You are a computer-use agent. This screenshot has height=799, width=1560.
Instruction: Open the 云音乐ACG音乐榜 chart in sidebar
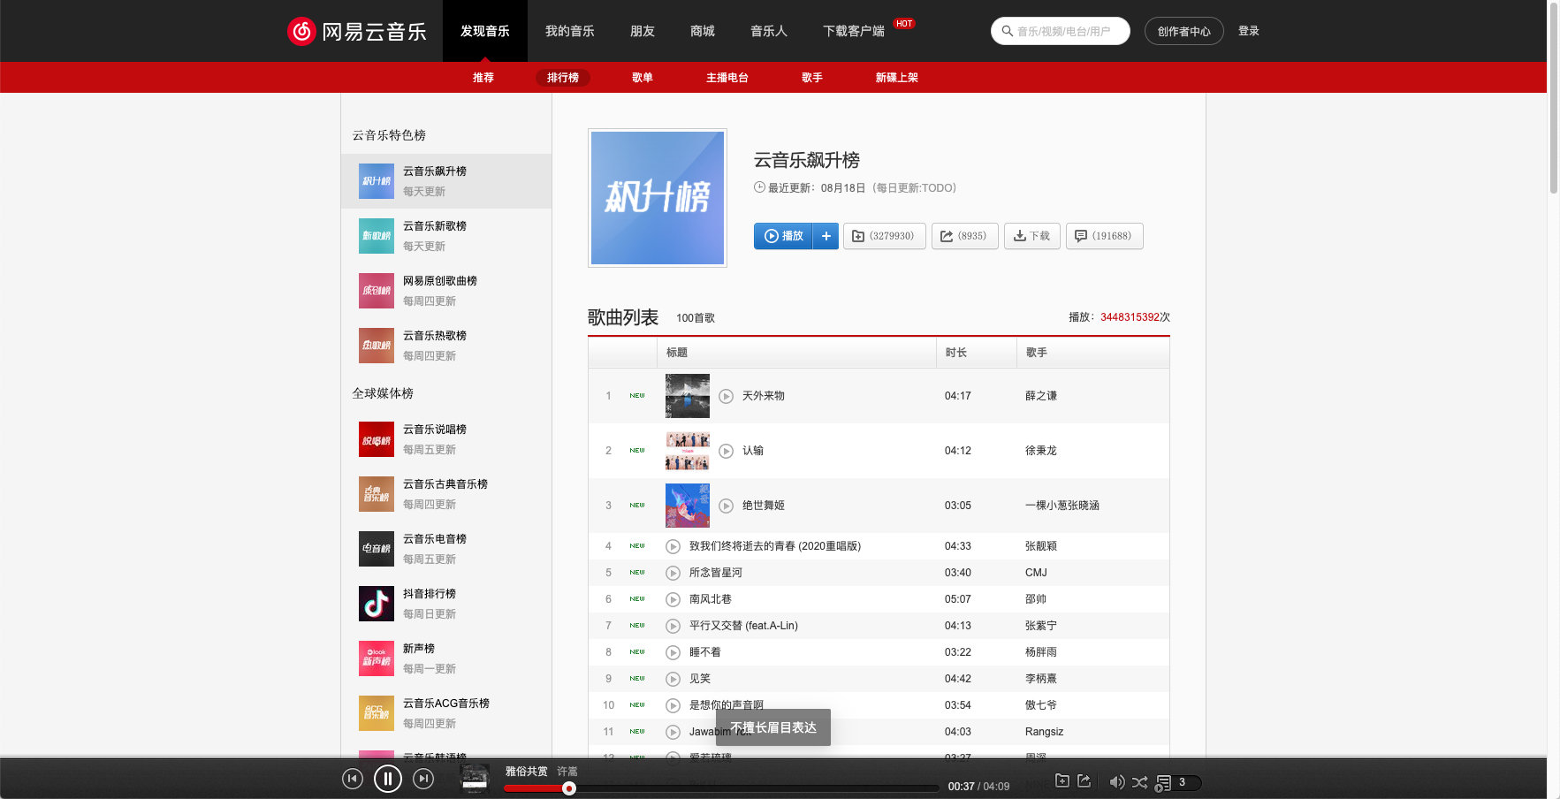pyautogui.click(x=446, y=713)
